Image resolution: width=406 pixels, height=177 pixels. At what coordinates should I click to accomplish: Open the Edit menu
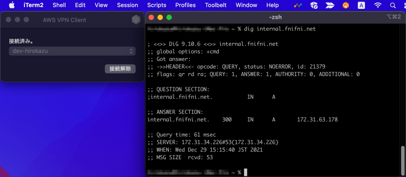[80, 5]
